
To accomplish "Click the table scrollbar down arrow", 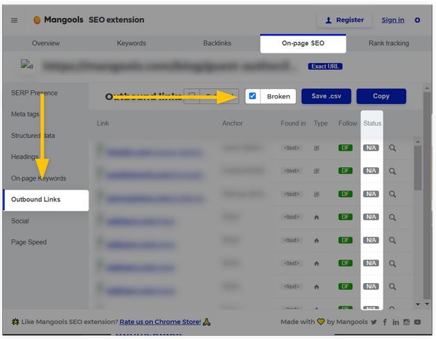I will [x=418, y=304].
